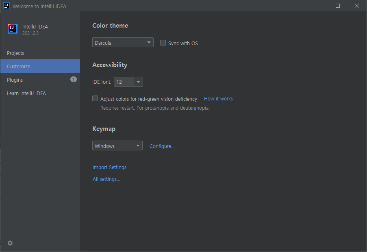The height and width of the screenshot is (252, 367).
Task: Maximize the Welcome window
Action: pos(337,6)
